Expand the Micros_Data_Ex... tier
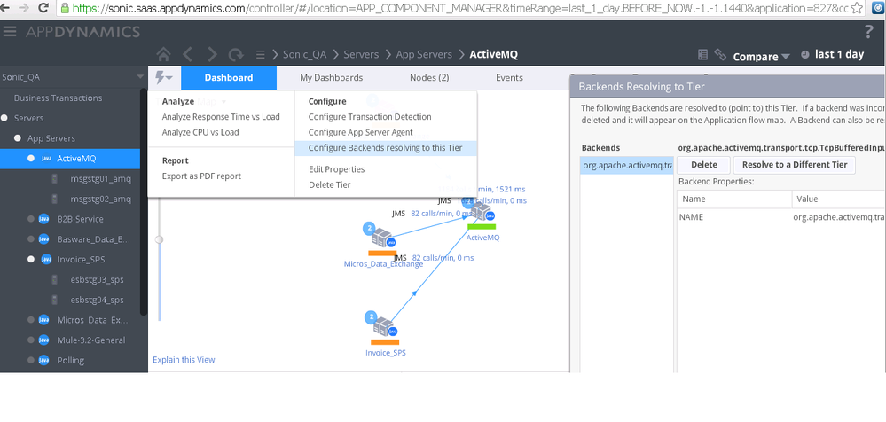Image resolution: width=886 pixels, height=422 pixels. point(31,320)
